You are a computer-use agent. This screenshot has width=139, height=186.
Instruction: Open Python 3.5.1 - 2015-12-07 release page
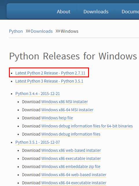pyautogui.click(x=38, y=142)
